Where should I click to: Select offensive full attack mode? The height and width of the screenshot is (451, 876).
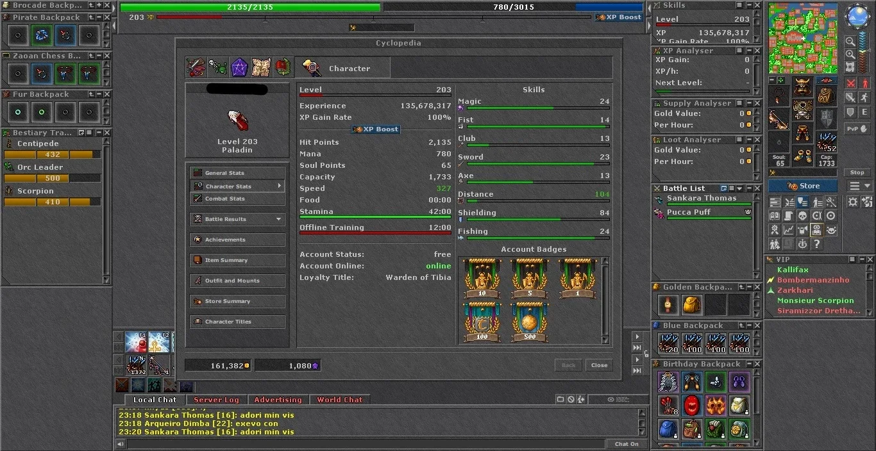click(850, 83)
